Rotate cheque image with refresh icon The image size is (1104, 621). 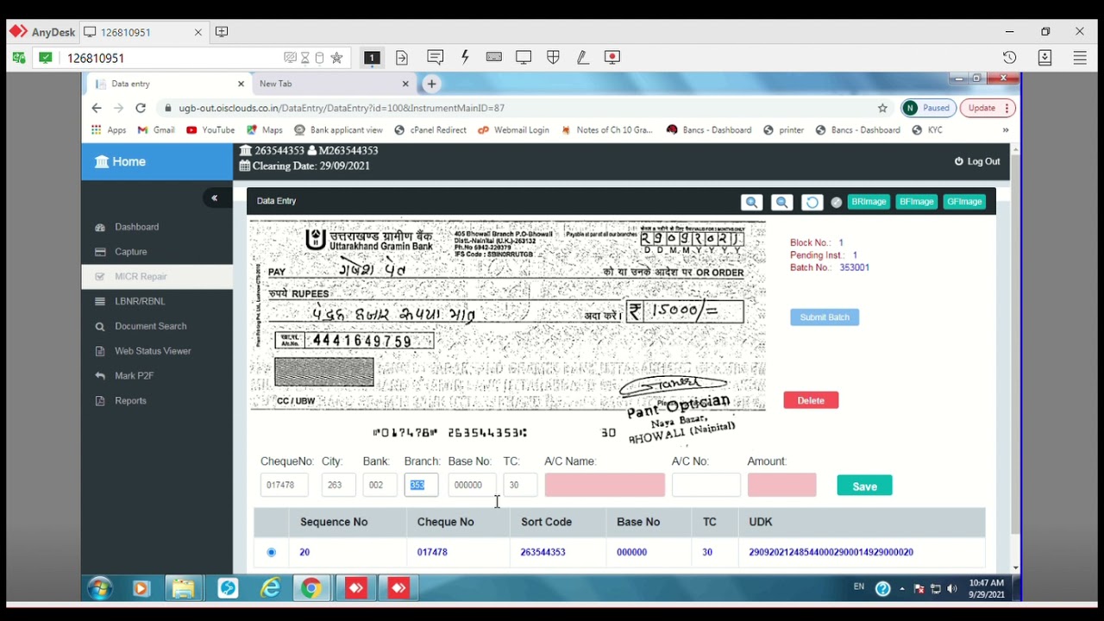coord(812,202)
